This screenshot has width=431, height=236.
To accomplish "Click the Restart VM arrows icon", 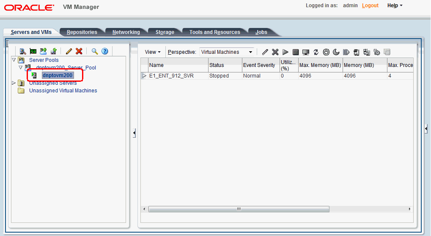I will coord(316,52).
